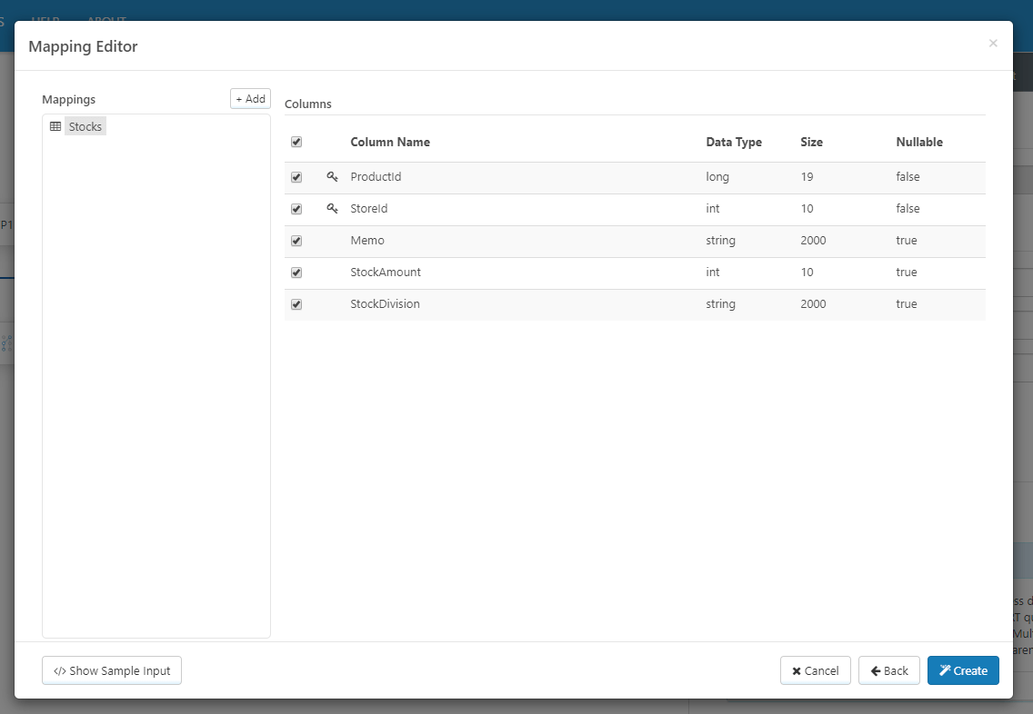The image size is (1033, 714).
Task: Click the key icon beside StoreId
Action: tap(332, 209)
